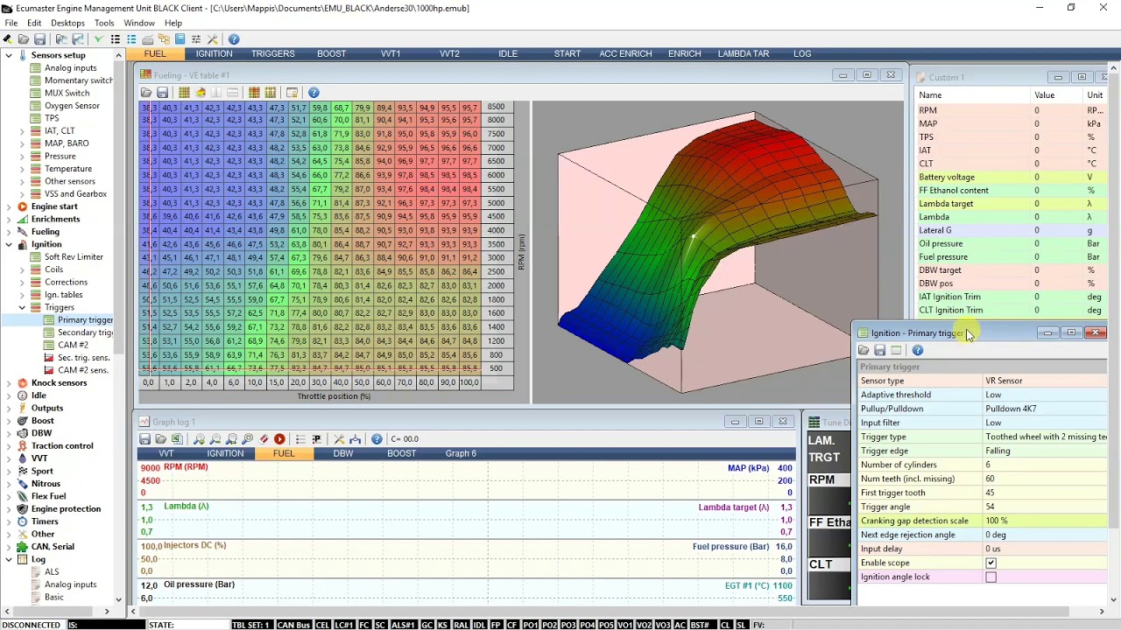Image resolution: width=1121 pixels, height=630 pixels.
Task: Expand the Knock sensors tree node
Action: point(10,382)
